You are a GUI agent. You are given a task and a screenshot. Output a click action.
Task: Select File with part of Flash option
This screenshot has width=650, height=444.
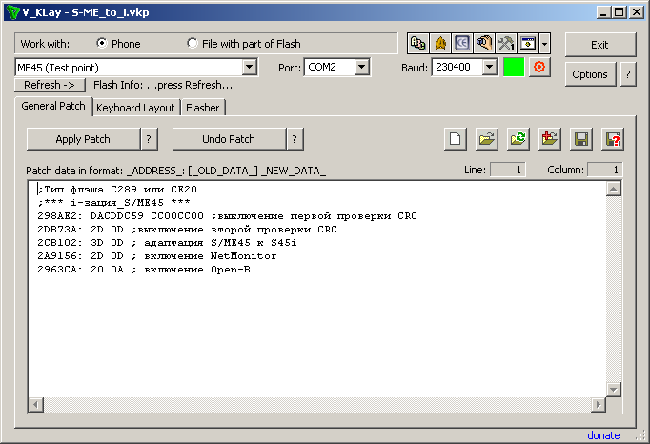point(193,44)
